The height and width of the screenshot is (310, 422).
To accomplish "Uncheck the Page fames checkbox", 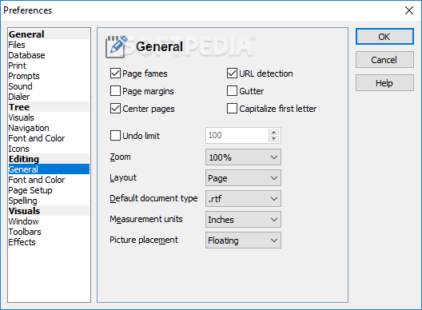I will (115, 74).
